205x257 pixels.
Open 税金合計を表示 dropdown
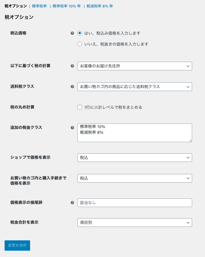pyautogui.click(x=134, y=223)
